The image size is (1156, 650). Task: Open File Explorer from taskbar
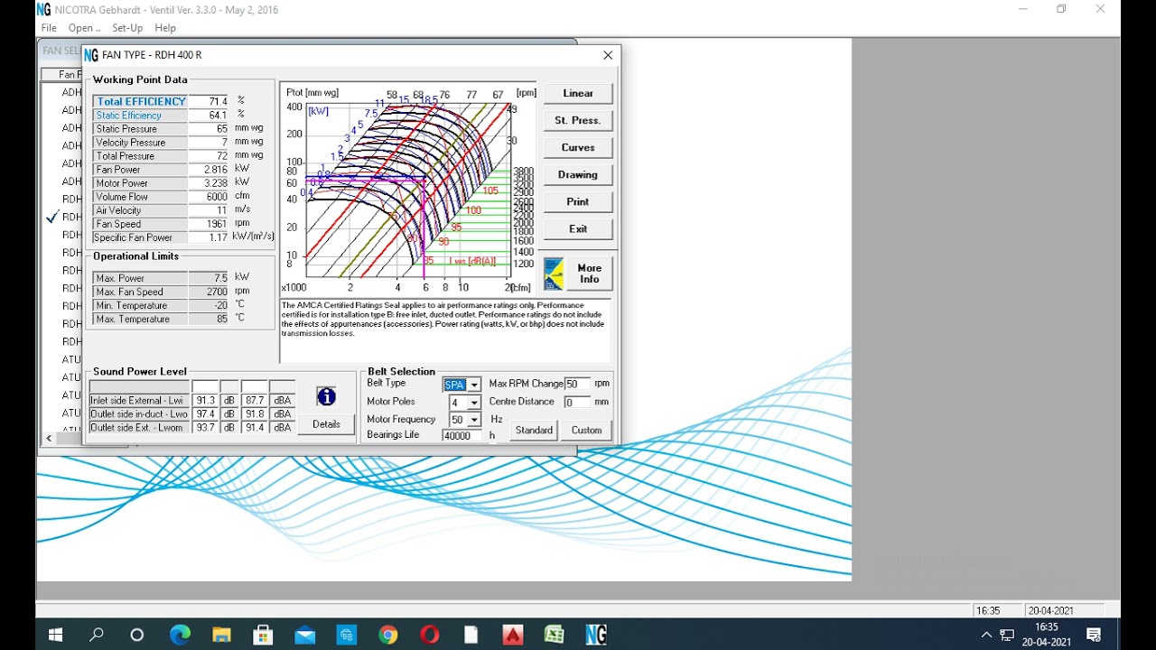pos(221,635)
